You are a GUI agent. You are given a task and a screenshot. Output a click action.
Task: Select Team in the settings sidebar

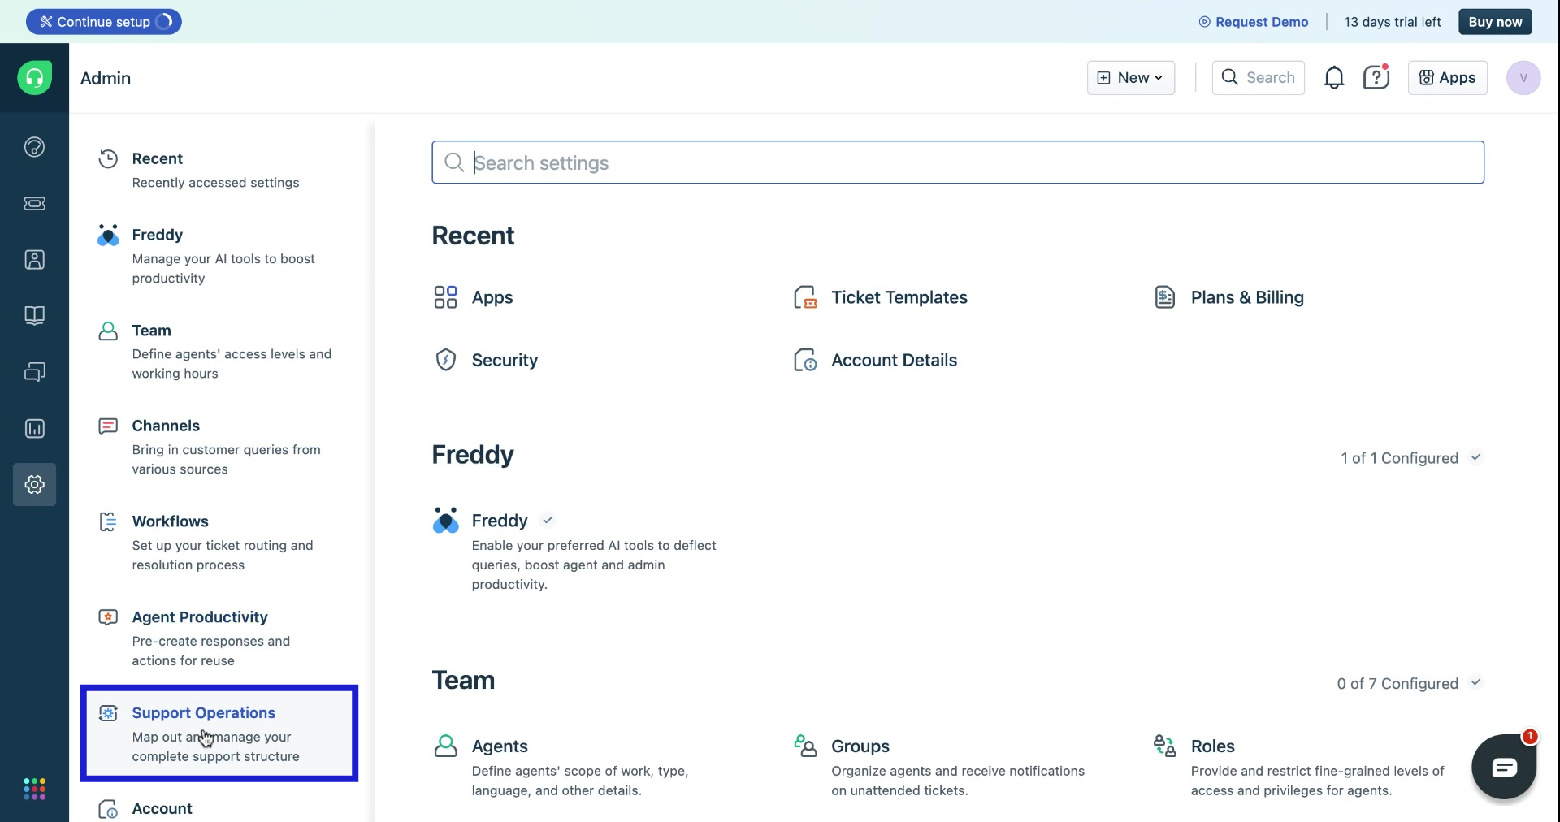click(x=218, y=351)
